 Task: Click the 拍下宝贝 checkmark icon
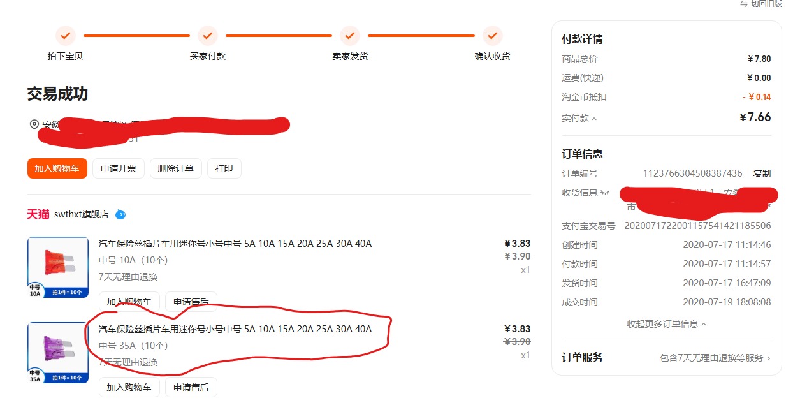tap(64, 36)
